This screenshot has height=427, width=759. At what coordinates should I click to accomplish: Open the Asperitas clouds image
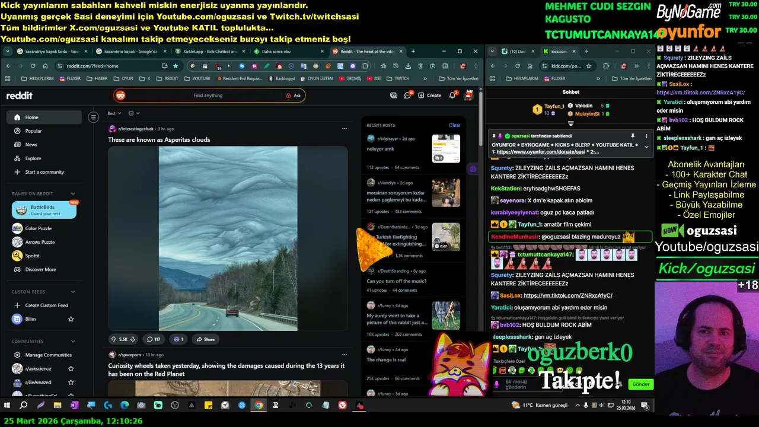[228, 238]
